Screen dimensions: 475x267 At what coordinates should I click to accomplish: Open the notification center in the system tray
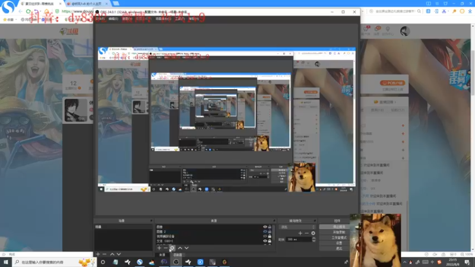tap(467, 262)
